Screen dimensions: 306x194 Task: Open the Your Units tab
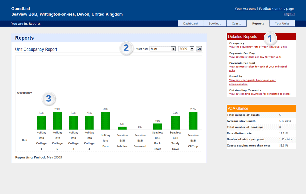point(282,23)
